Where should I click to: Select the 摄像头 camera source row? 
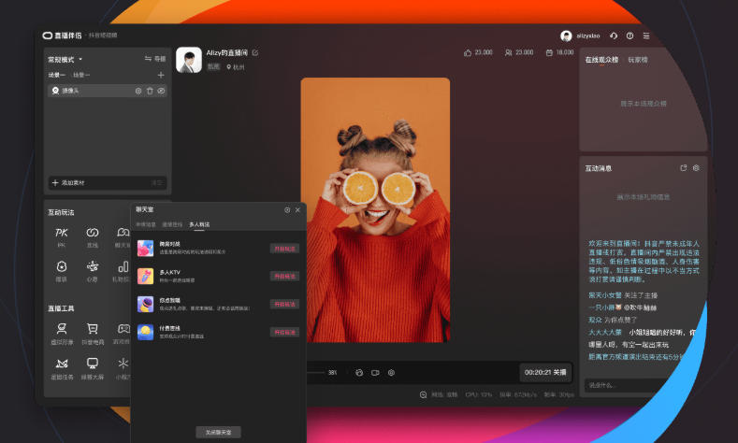coord(108,91)
